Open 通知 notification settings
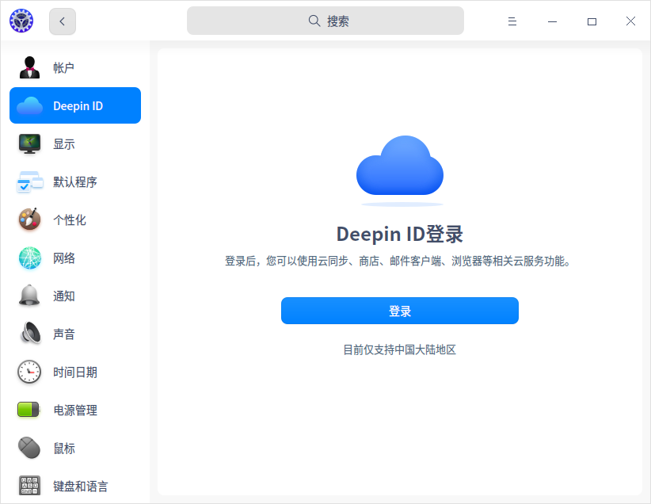This screenshot has height=504, width=651. click(75, 296)
